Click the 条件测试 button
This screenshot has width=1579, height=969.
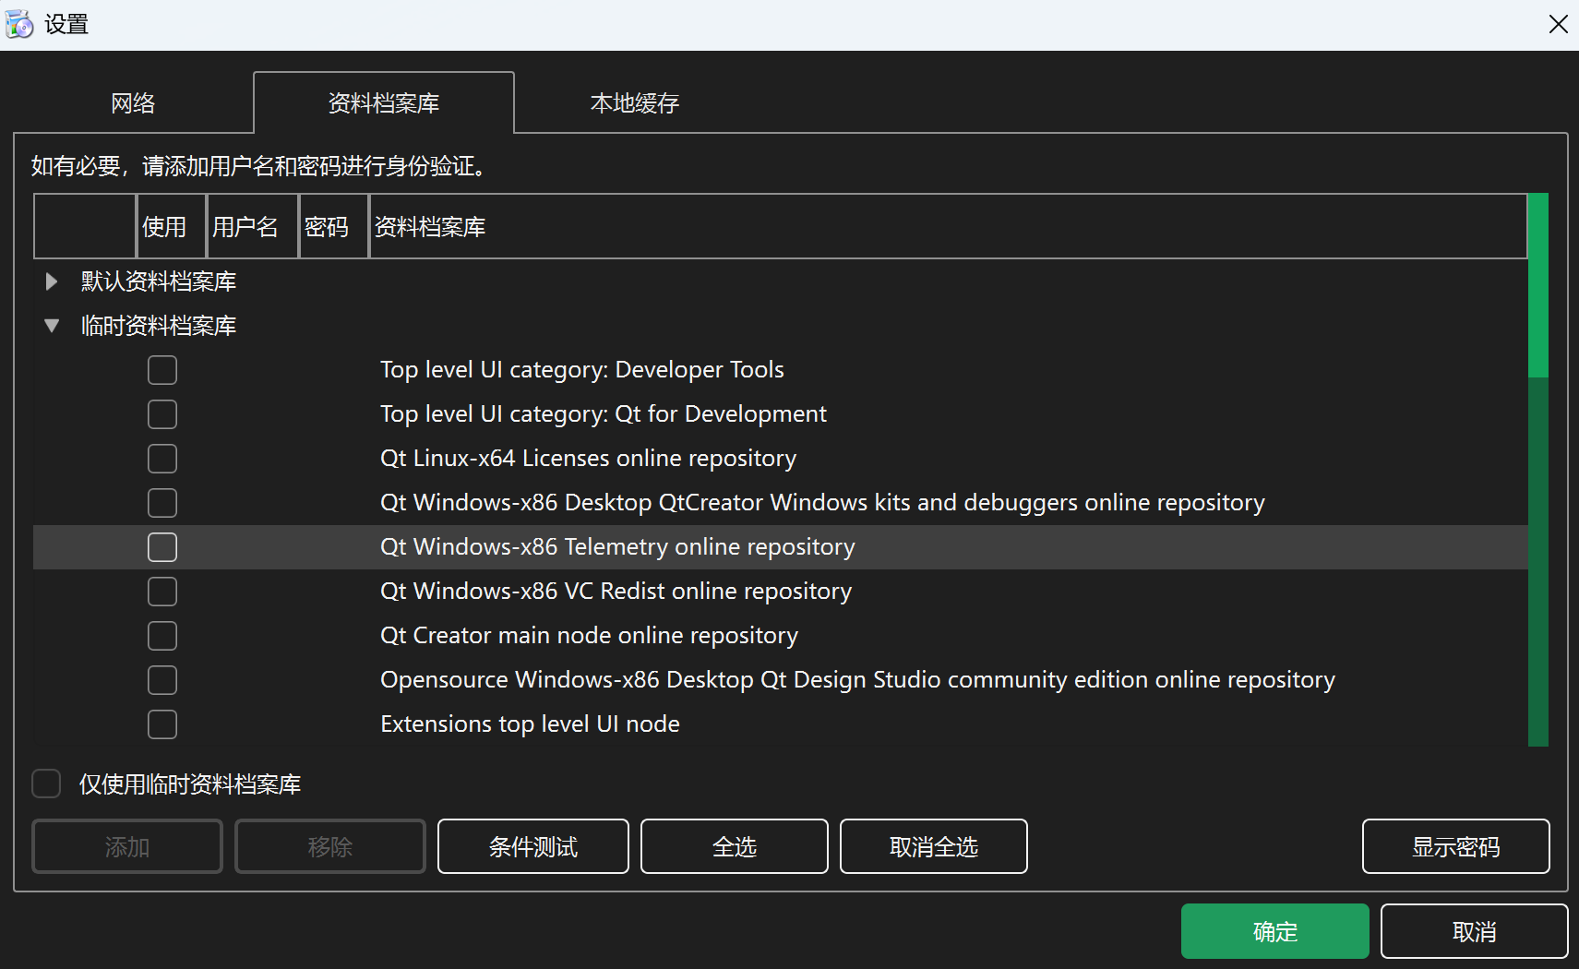pyautogui.click(x=533, y=846)
